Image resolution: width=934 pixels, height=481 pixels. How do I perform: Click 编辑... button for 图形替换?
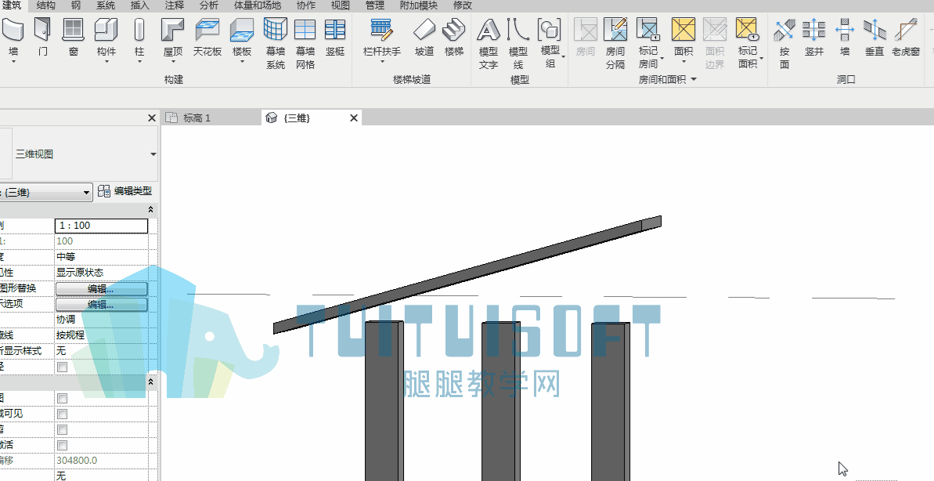[101, 289]
